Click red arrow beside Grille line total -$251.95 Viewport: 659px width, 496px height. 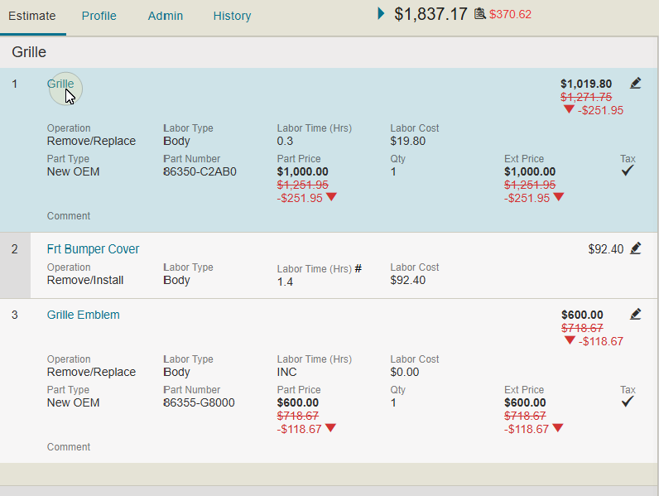569,109
